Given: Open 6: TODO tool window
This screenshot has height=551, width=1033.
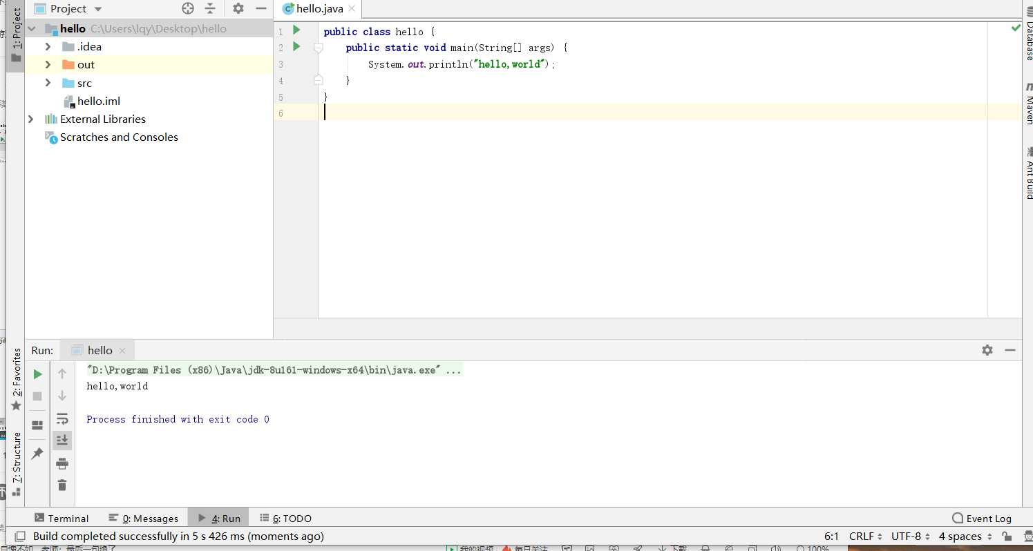Looking at the screenshot, I should 285,518.
